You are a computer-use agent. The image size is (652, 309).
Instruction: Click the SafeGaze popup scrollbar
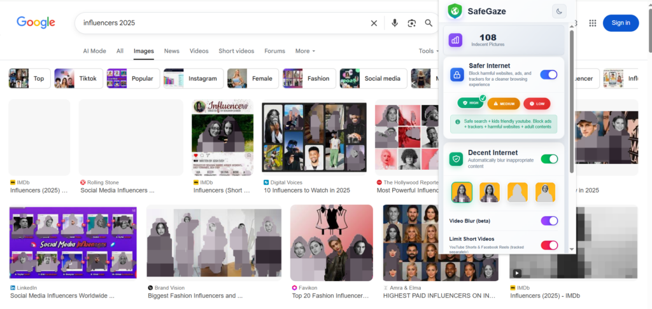571,102
